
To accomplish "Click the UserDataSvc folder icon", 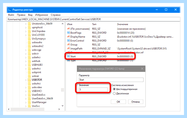I will click(29, 95).
